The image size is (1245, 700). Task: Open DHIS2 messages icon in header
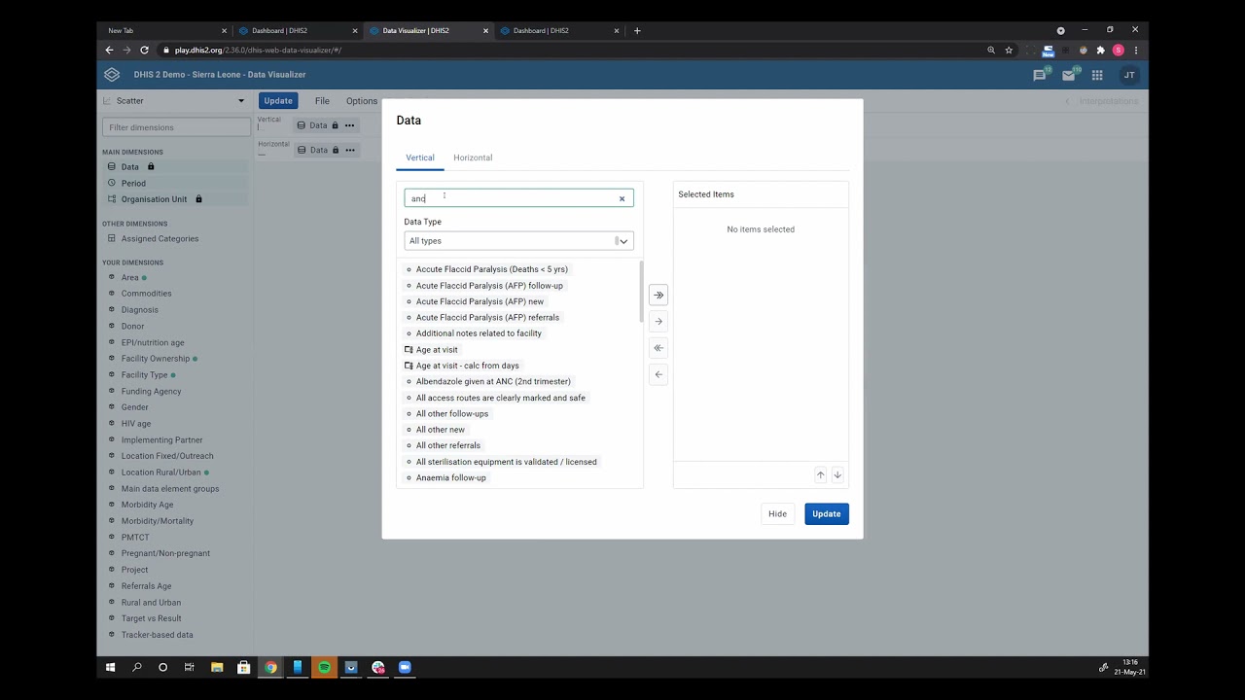[1040, 75]
